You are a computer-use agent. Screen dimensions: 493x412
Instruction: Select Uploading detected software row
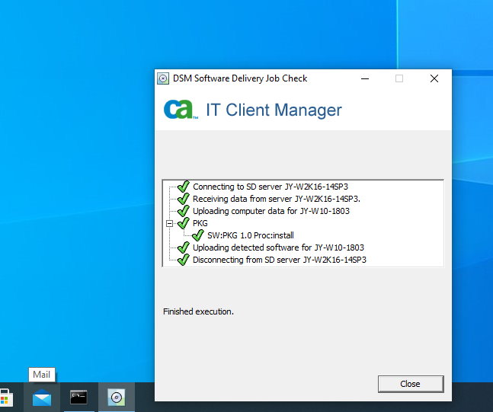(278, 248)
